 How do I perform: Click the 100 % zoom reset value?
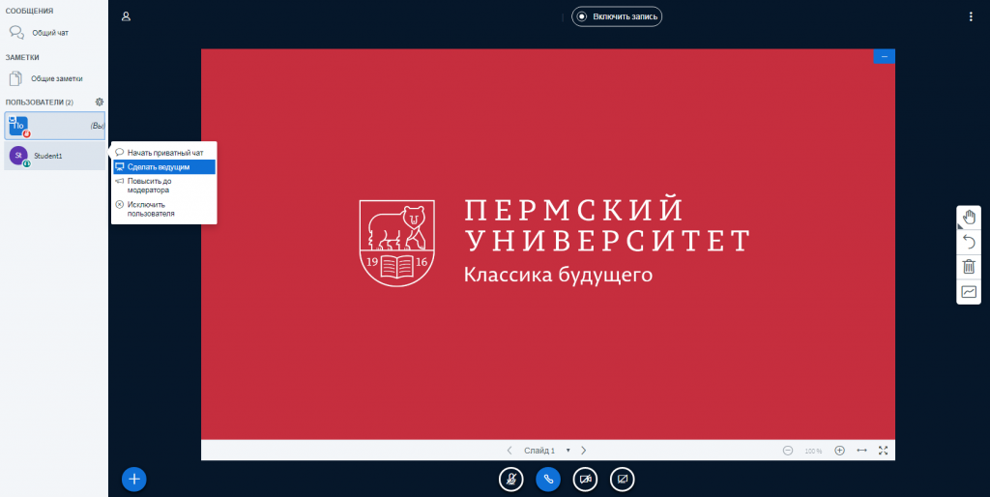point(813,451)
